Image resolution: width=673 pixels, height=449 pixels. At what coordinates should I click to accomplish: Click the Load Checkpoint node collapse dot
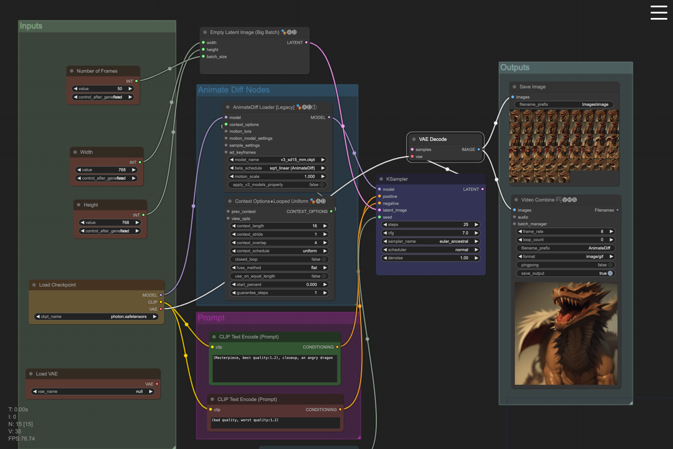[x=34, y=285]
